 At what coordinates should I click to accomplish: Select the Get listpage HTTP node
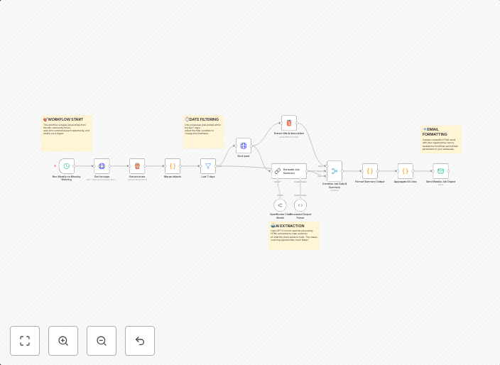click(x=102, y=166)
